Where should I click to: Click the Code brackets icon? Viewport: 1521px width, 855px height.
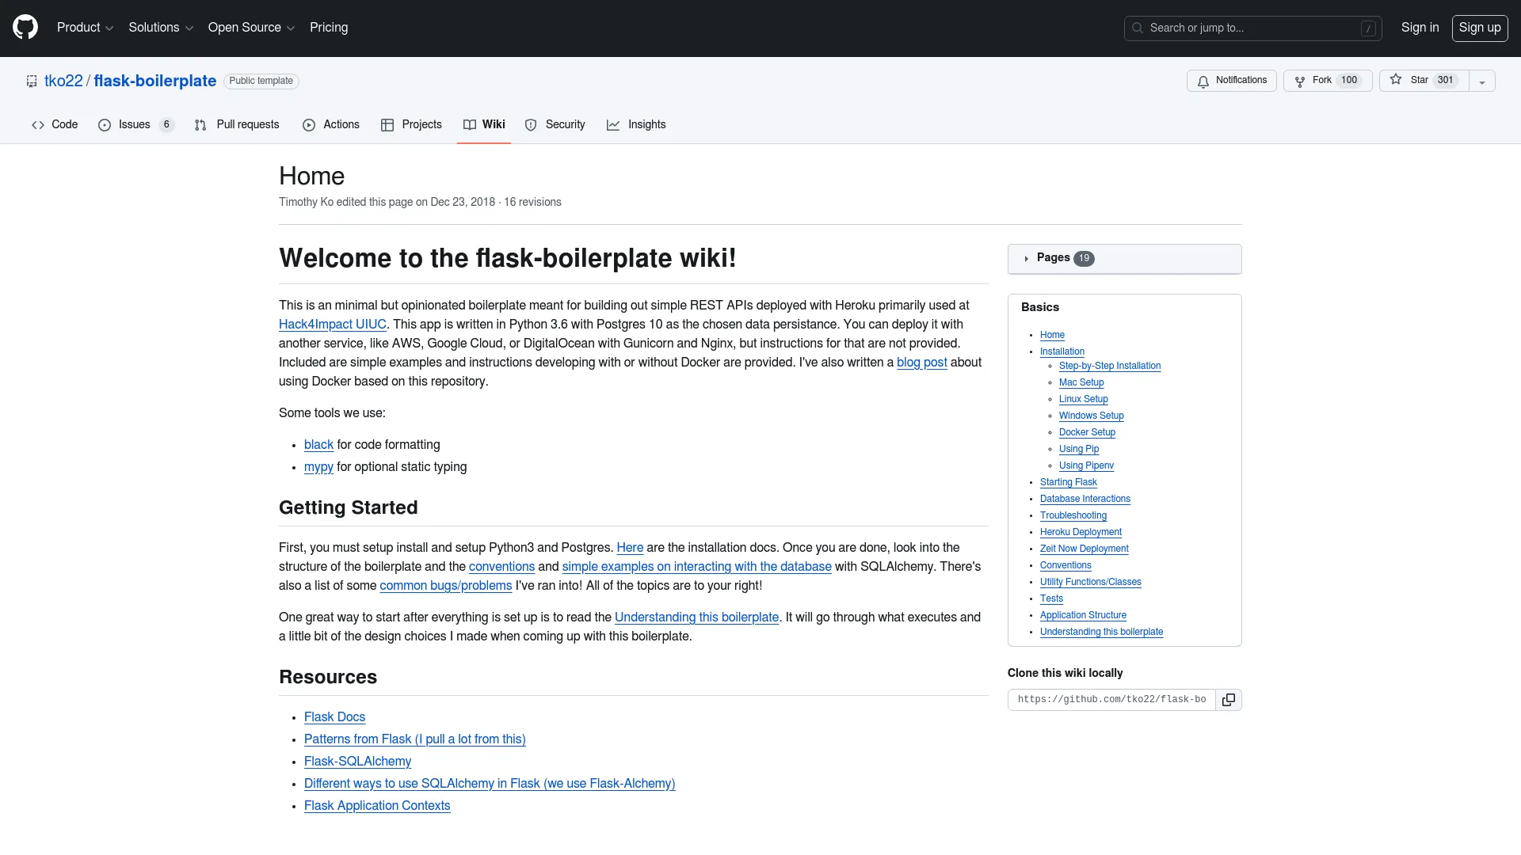pyautogui.click(x=38, y=125)
